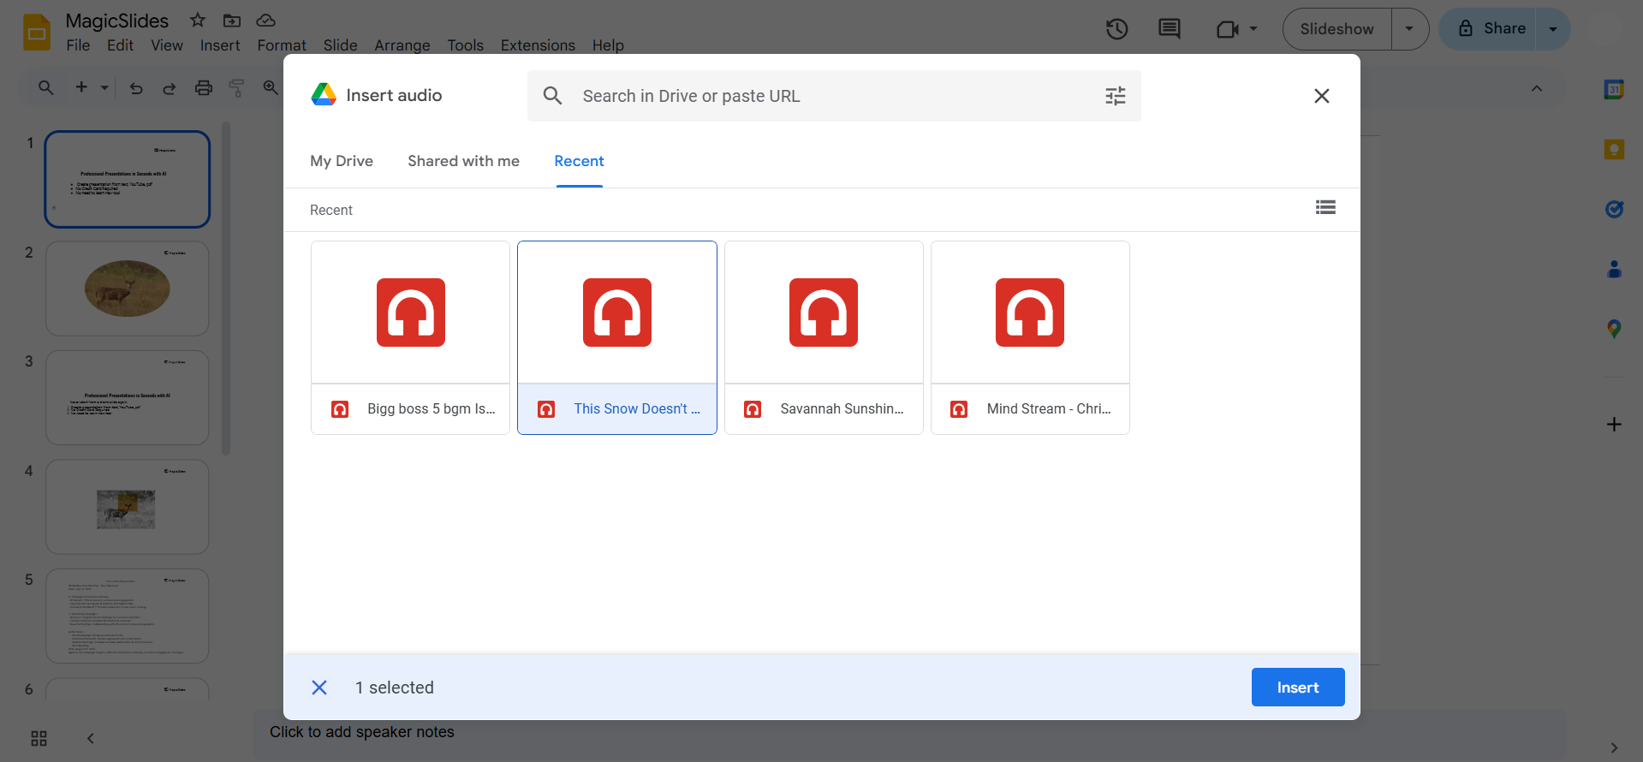Select Savannah Sunshine audio file
1643x762 pixels.
click(823, 337)
